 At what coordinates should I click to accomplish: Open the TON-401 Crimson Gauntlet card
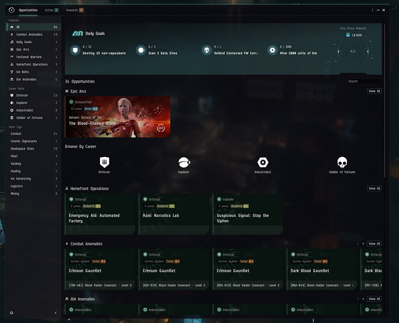100,269
